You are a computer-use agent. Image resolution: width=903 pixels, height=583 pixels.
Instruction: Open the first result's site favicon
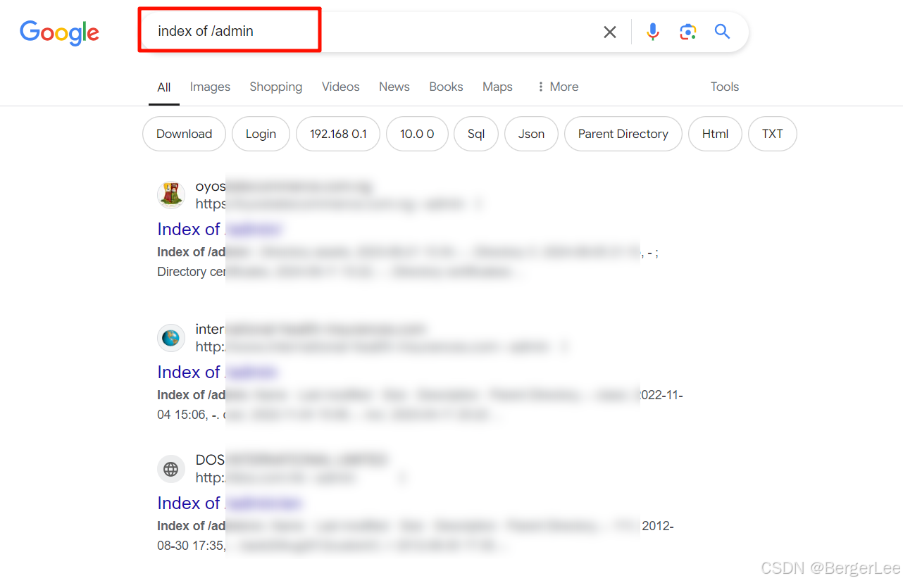(x=171, y=195)
